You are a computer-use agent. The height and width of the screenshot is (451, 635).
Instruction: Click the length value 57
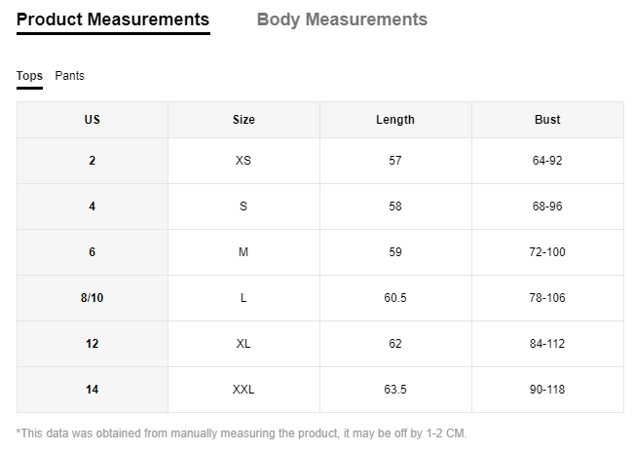pyautogui.click(x=395, y=161)
